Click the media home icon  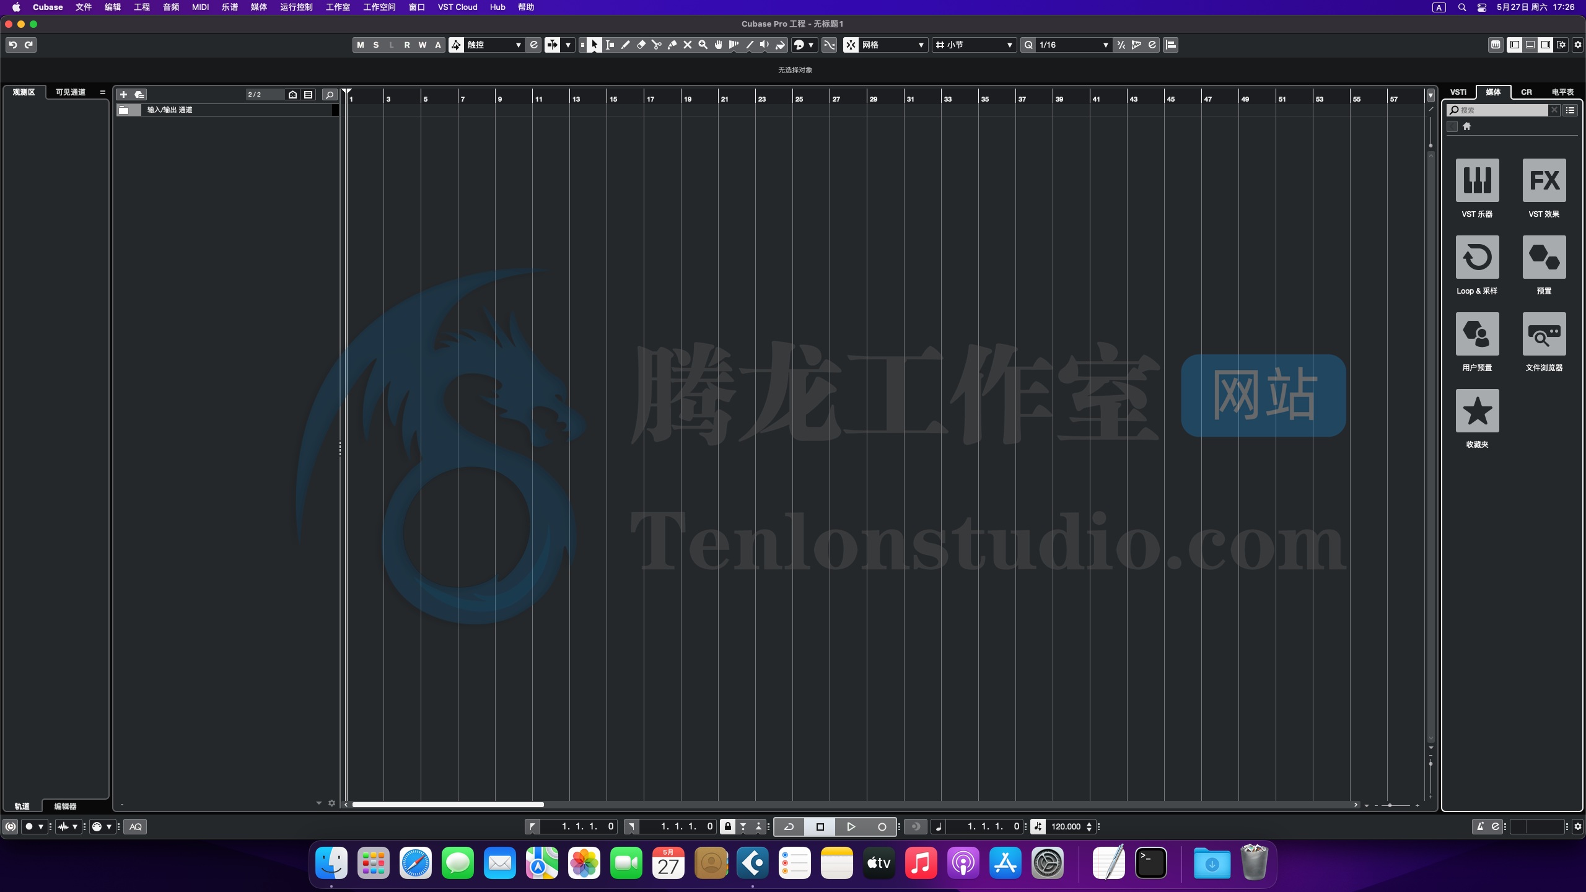[x=1466, y=126]
